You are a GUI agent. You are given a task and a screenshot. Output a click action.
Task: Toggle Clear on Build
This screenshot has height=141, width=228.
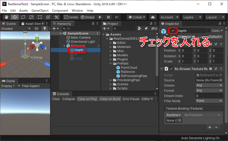(110, 99)
